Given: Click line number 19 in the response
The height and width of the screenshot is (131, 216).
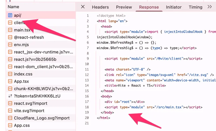Looking at the screenshot, I should pyautogui.click(x=87, y=112).
